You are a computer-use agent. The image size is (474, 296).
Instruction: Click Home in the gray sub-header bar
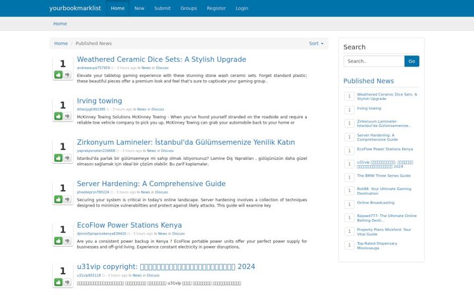click(60, 24)
